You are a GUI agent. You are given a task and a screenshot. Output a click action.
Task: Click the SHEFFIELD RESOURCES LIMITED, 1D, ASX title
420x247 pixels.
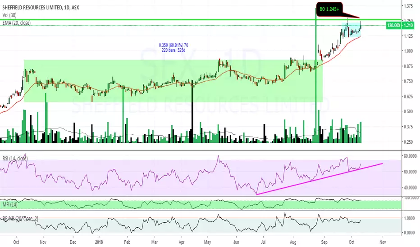[41, 8]
